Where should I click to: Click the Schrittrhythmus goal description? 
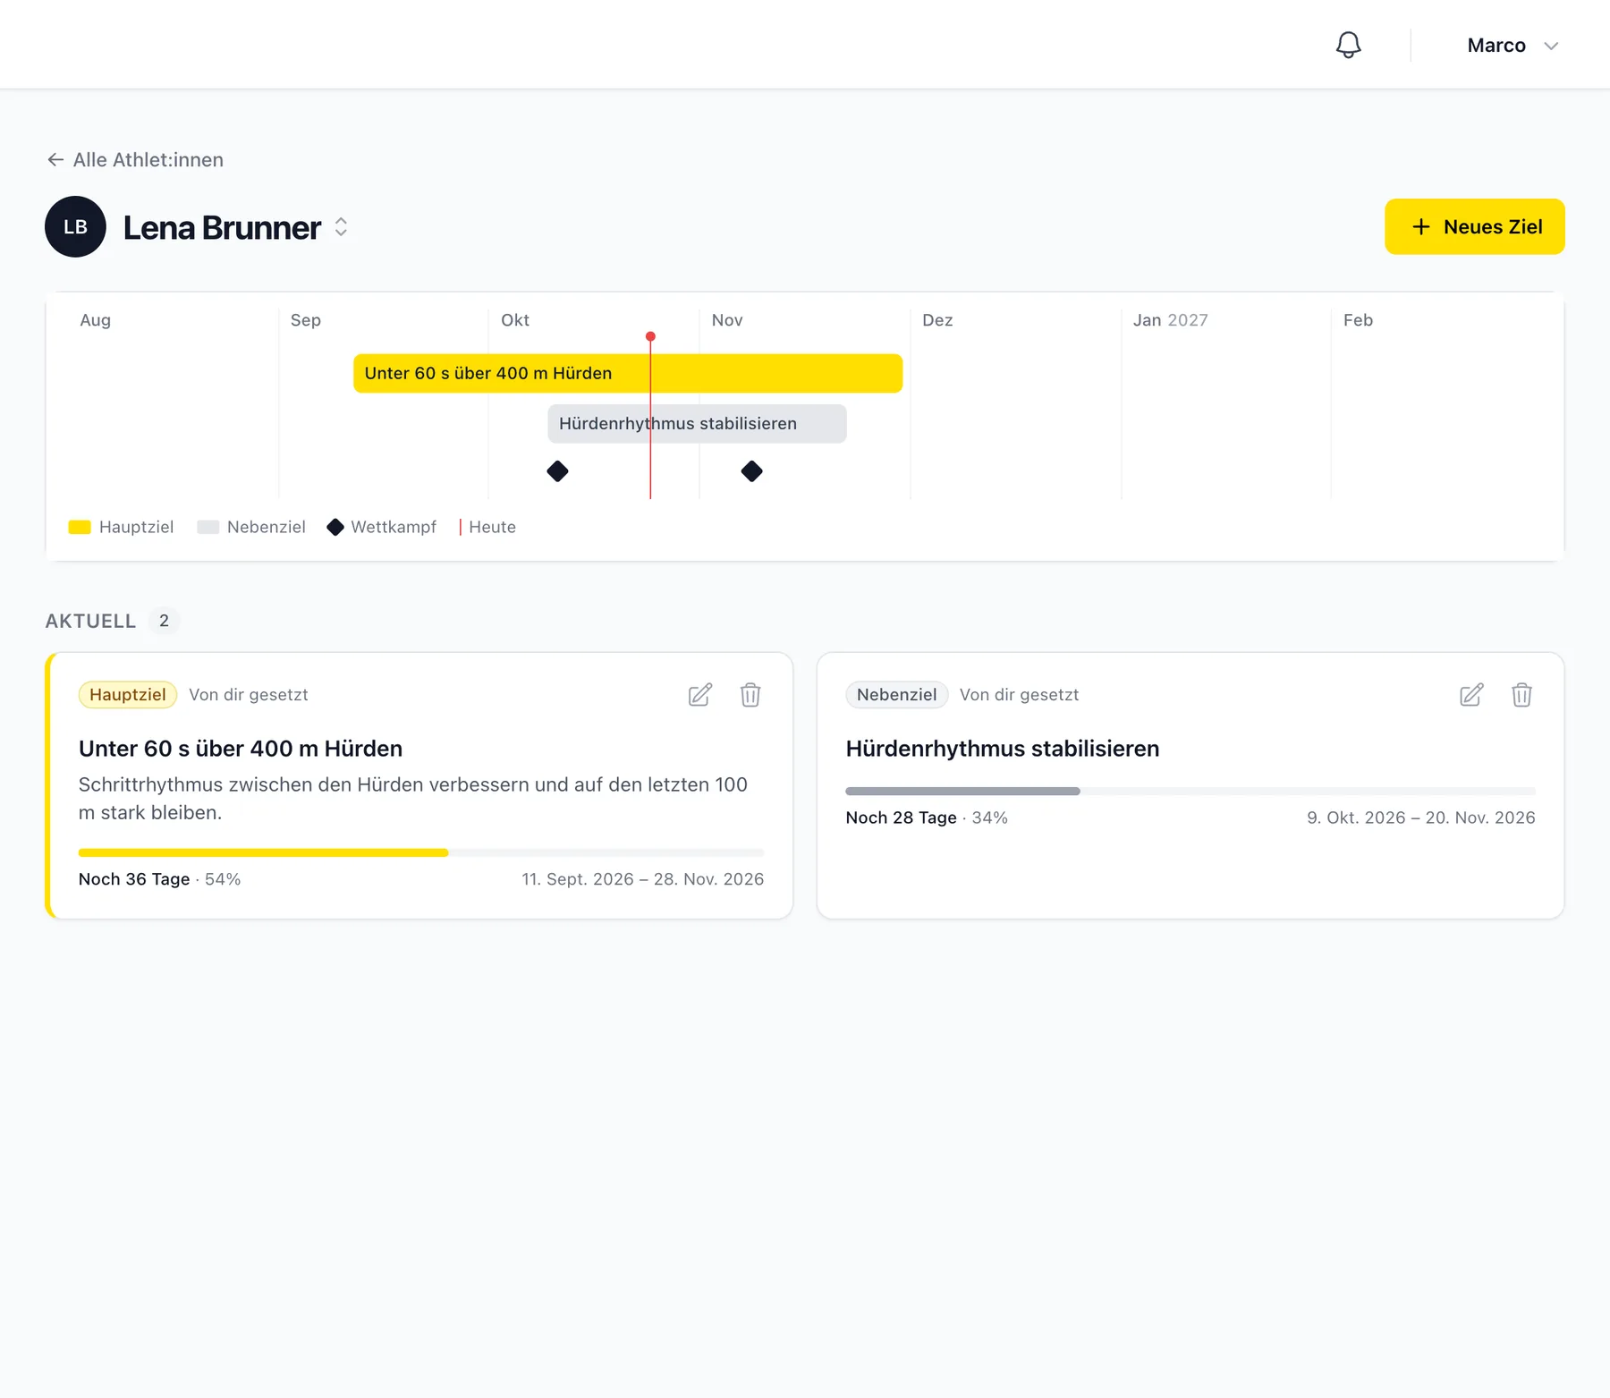point(413,799)
